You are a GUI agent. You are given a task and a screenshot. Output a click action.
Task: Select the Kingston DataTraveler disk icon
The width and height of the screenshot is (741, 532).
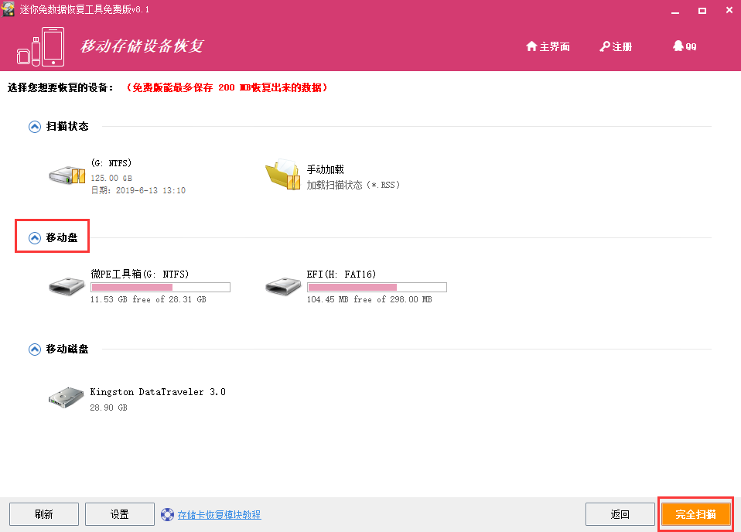point(67,397)
